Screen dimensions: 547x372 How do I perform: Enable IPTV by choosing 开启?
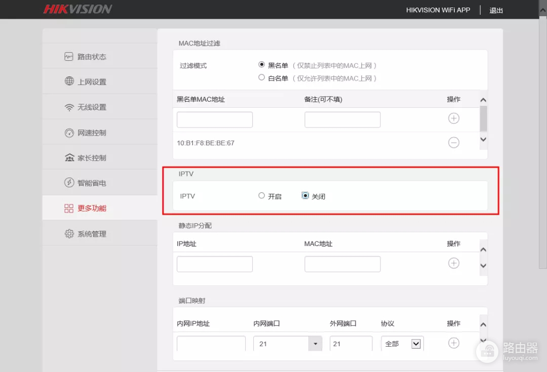[261, 195]
